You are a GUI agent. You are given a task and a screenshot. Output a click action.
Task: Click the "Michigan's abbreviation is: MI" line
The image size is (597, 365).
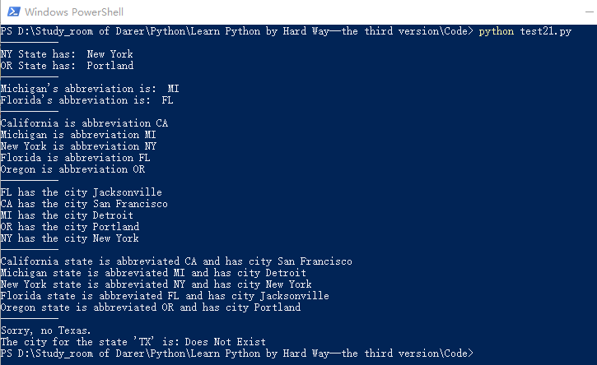[89, 89]
